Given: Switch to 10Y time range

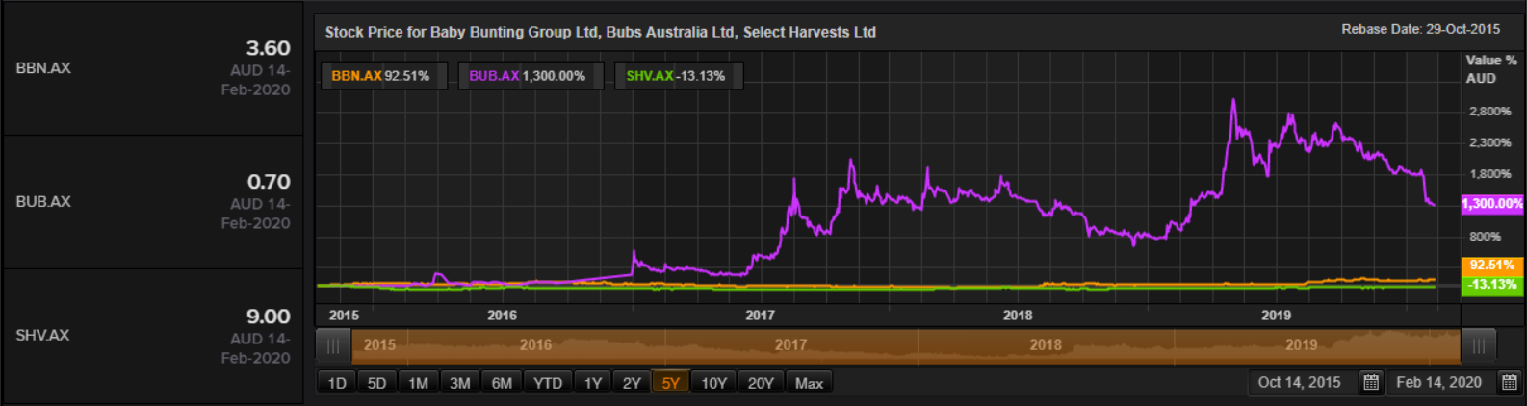Looking at the screenshot, I should click(713, 383).
